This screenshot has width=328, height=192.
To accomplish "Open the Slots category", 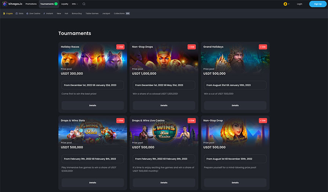I will [x=19, y=14].
